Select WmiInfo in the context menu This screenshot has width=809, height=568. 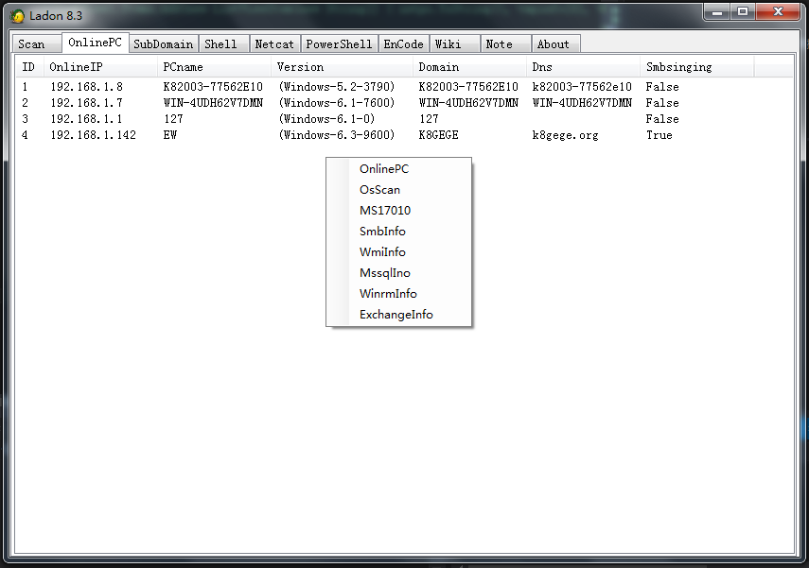[399, 252]
